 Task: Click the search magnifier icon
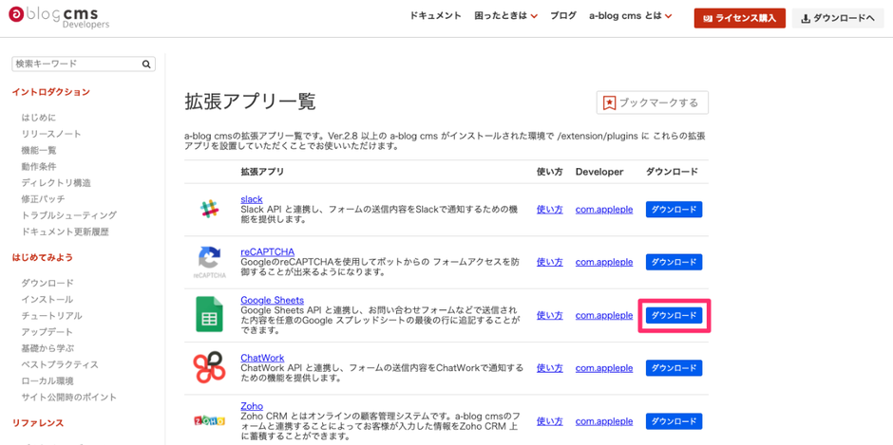click(x=146, y=65)
